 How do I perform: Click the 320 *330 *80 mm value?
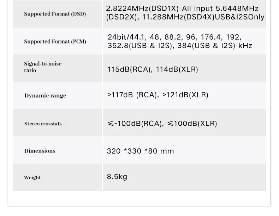[x=140, y=151]
